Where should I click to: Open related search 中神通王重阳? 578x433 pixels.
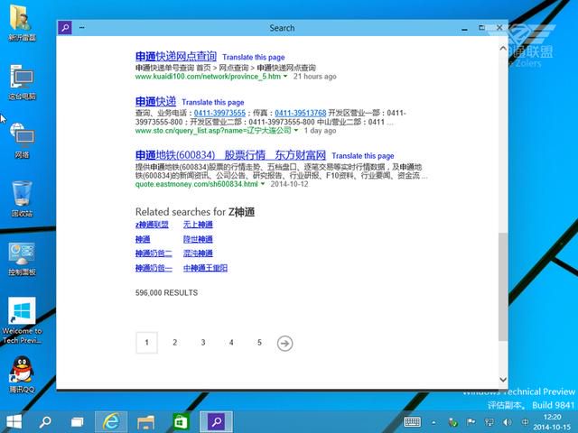pos(205,268)
